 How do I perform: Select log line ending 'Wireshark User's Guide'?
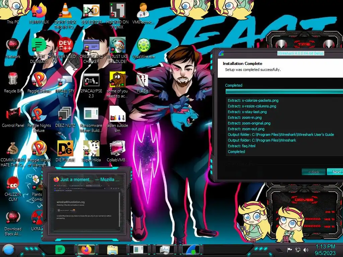point(281,135)
